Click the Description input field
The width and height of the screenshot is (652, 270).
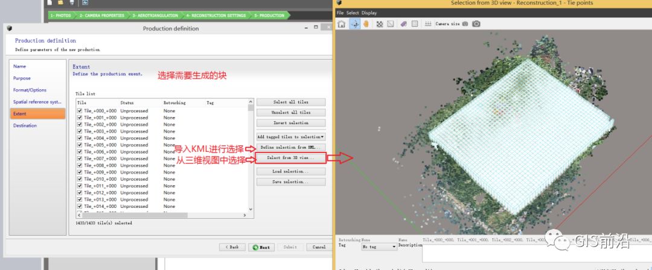(x=537, y=253)
